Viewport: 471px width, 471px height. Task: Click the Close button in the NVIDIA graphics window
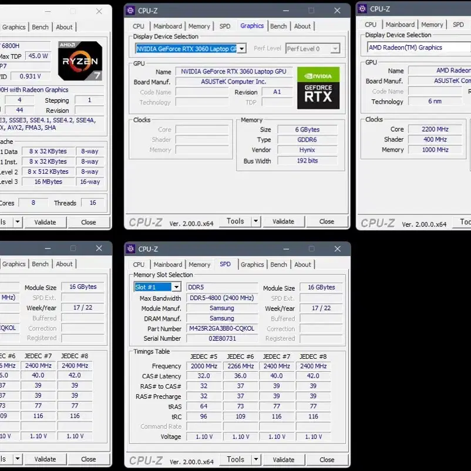pos(327,221)
